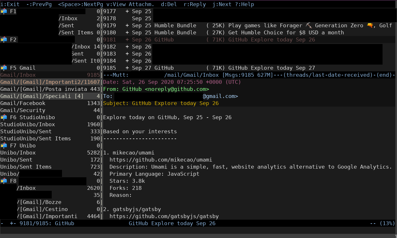Open Gmail/[Gmail]/Posta inviata folder
Screen dimensions: 397x238
[x=50, y=89]
